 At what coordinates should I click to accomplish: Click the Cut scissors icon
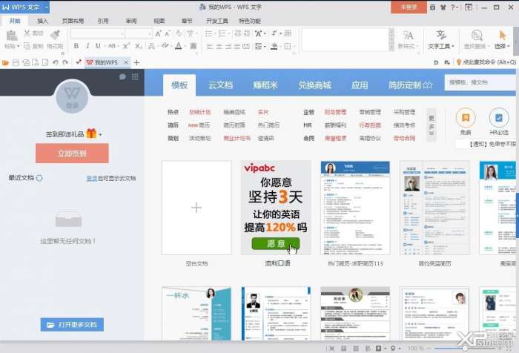pyautogui.click(x=27, y=33)
